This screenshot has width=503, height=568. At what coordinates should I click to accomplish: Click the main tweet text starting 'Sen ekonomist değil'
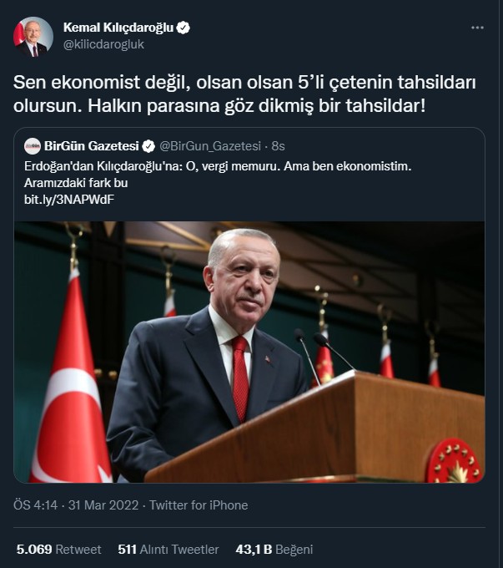click(244, 94)
